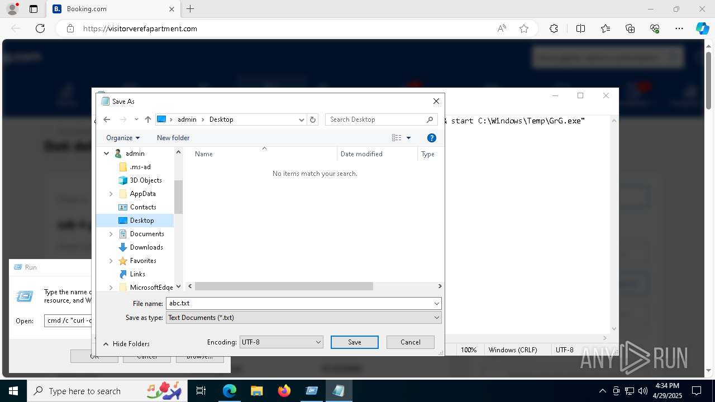Image resolution: width=715 pixels, height=402 pixels.
Task: Click Hide Folders toggle
Action: (126, 344)
